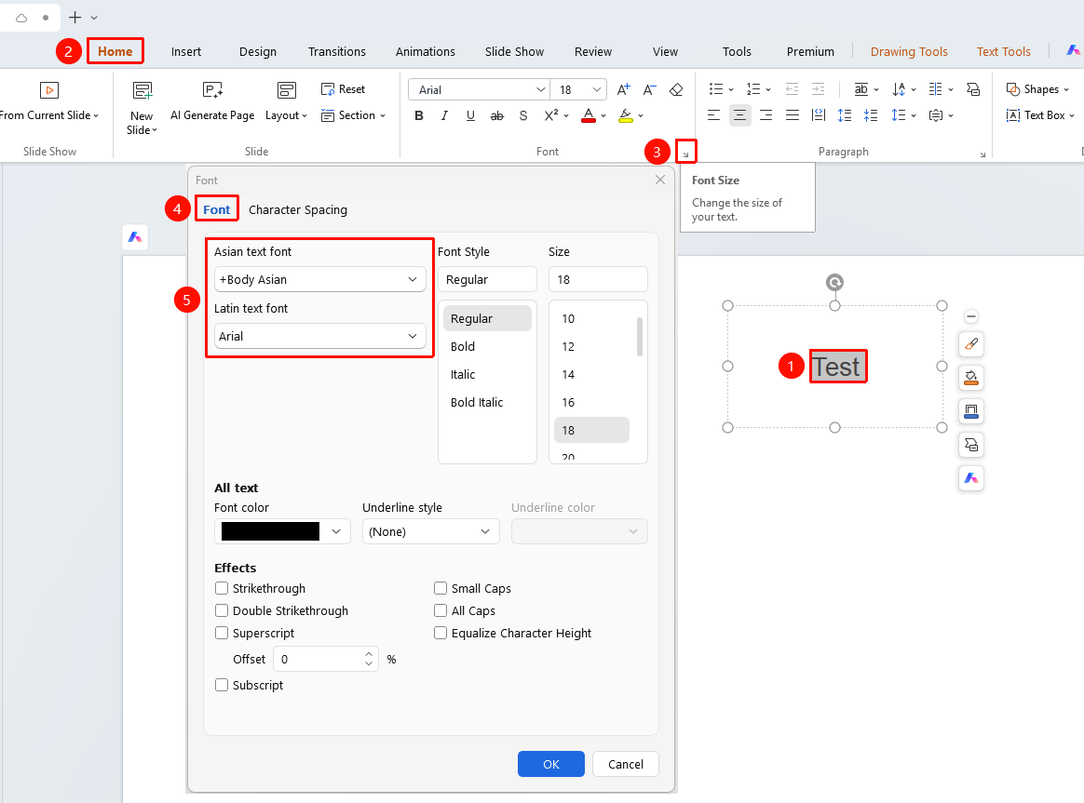Image resolution: width=1084 pixels, height=803 pixels.
Task: Turn on Small Caps
Action: [x=440, y=588]
